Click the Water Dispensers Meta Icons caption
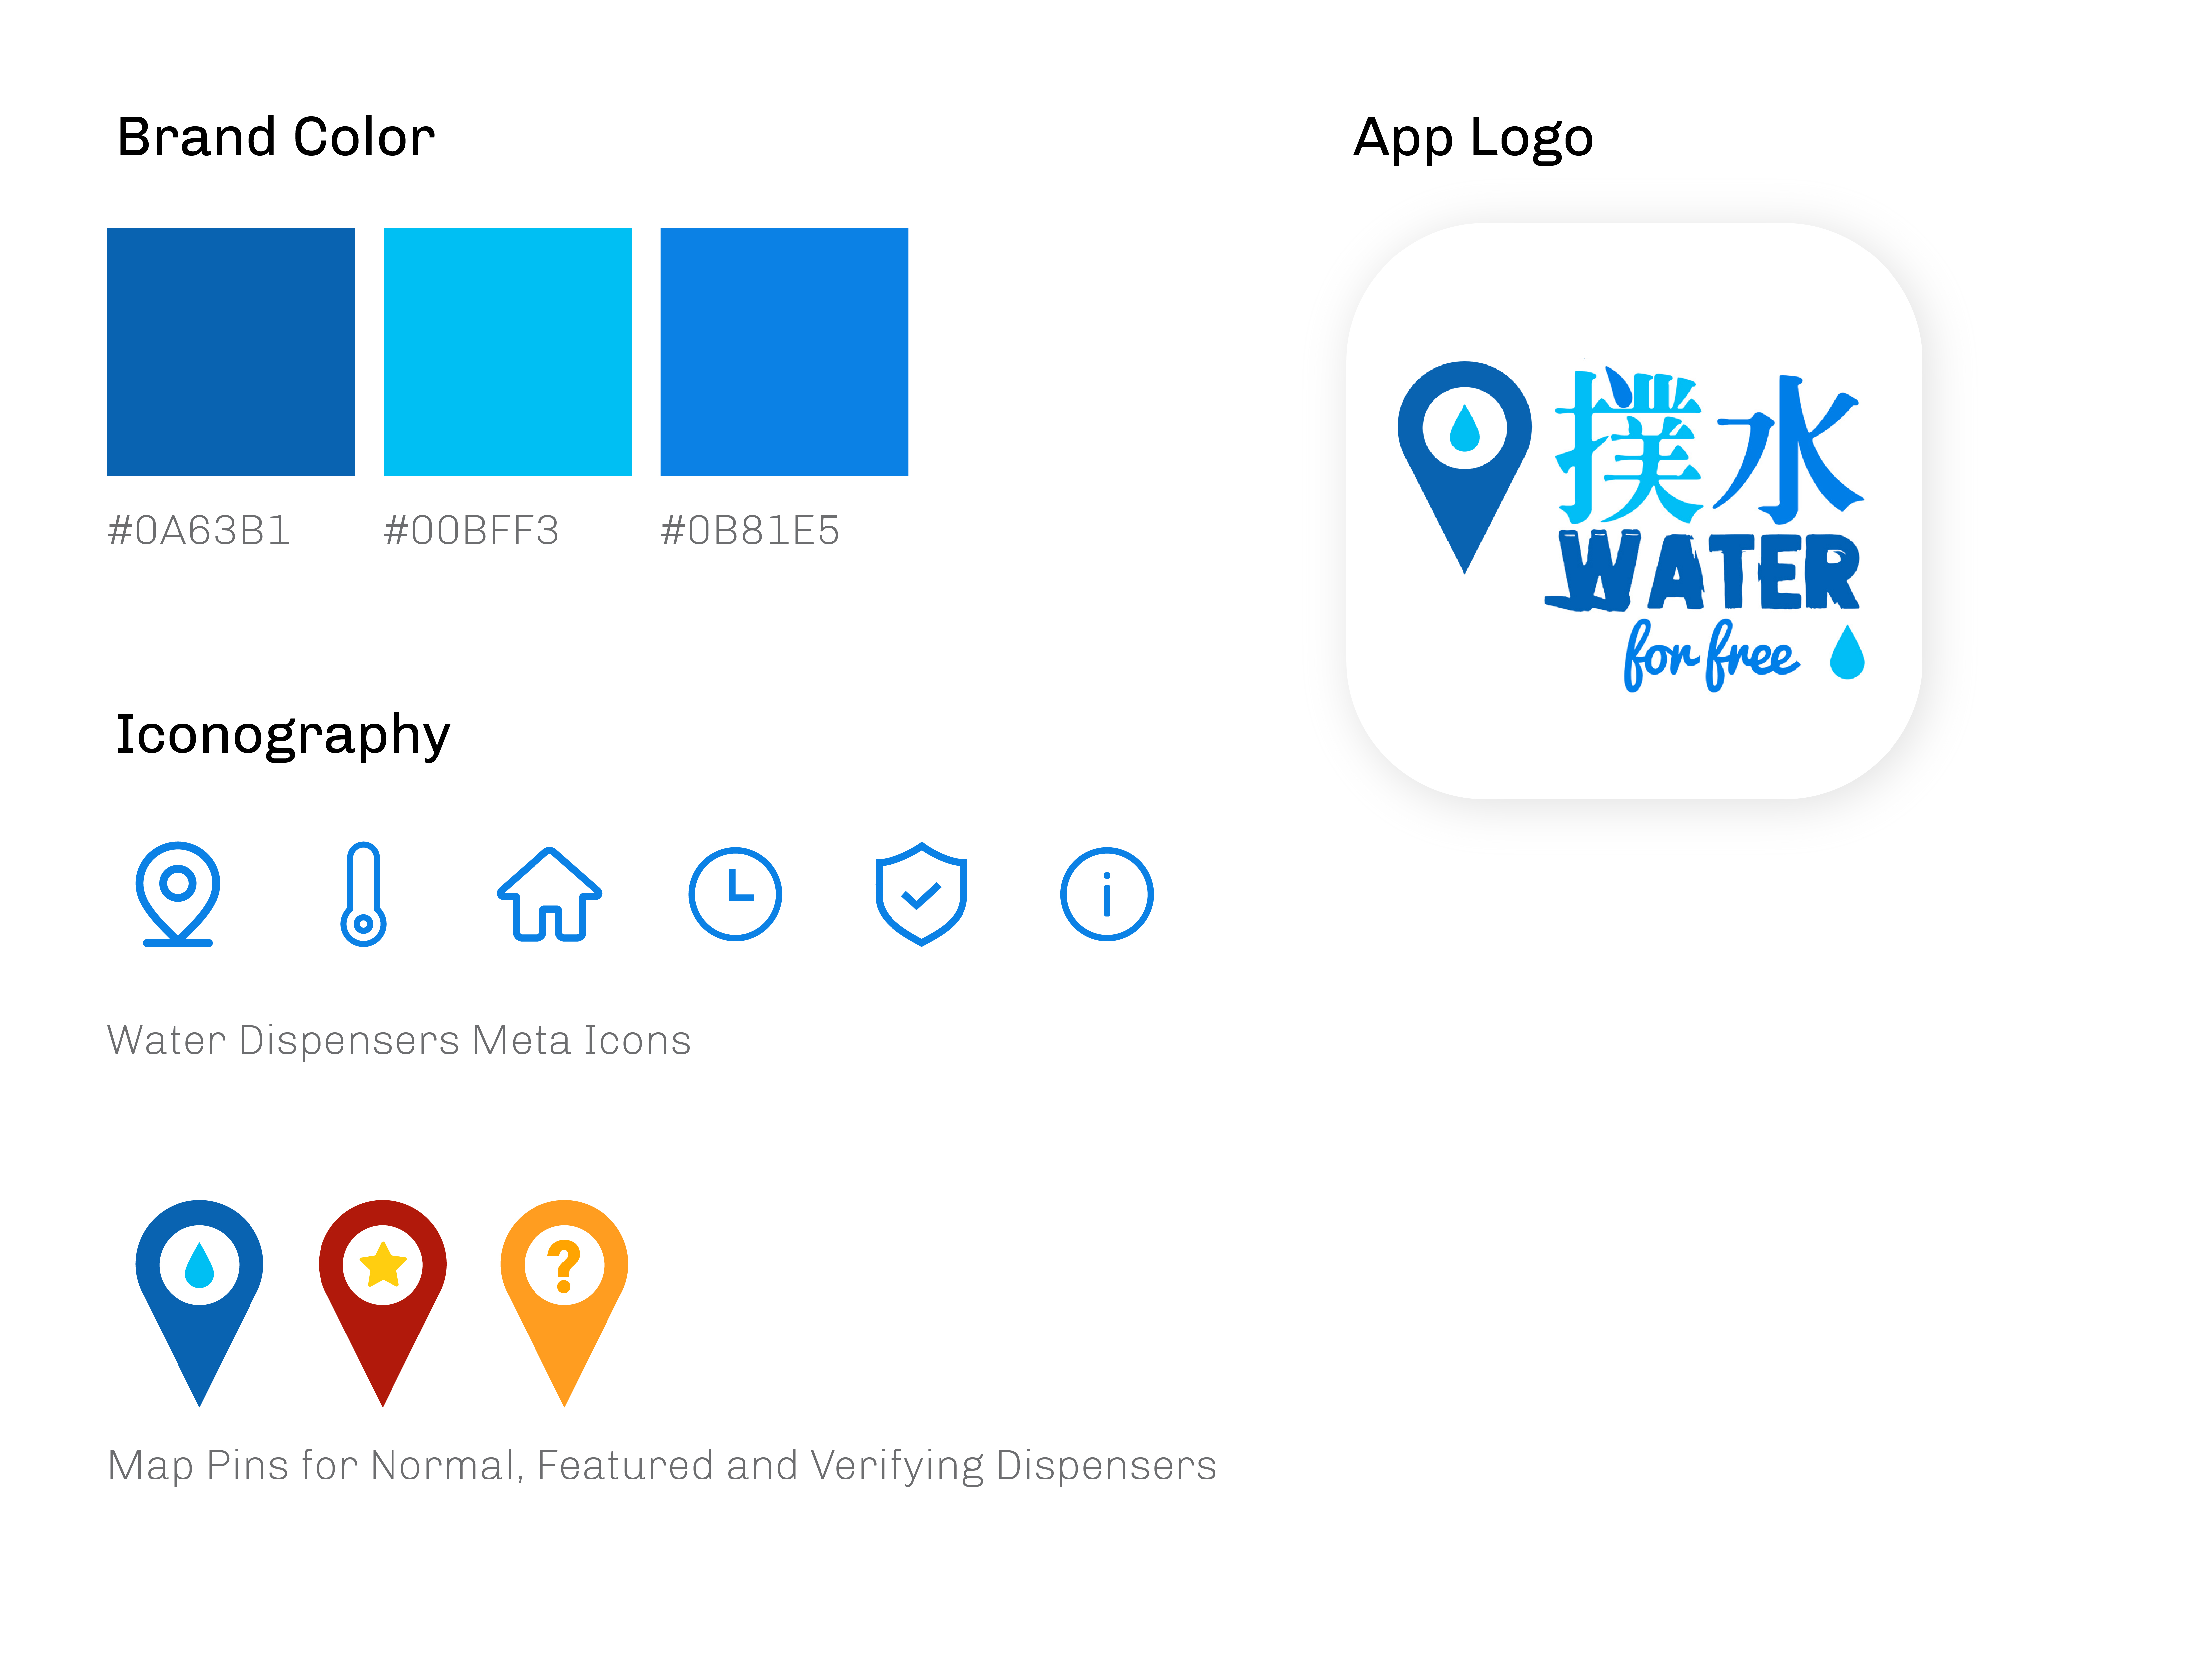The height and width of the screenshot is (1659, 2212). (x=399, y=1040)
